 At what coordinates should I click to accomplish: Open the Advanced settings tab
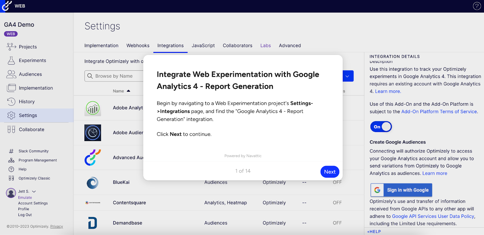click(290, 46)
